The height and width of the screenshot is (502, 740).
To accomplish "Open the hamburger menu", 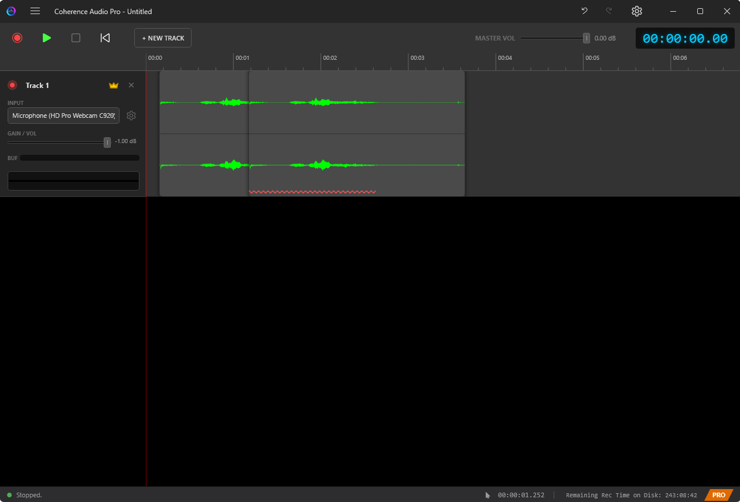I will click(x=35, y=11).
